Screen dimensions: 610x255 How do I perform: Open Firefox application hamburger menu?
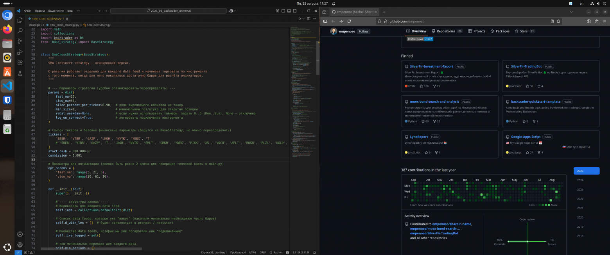pyautogui.click(x=605, y=21)
